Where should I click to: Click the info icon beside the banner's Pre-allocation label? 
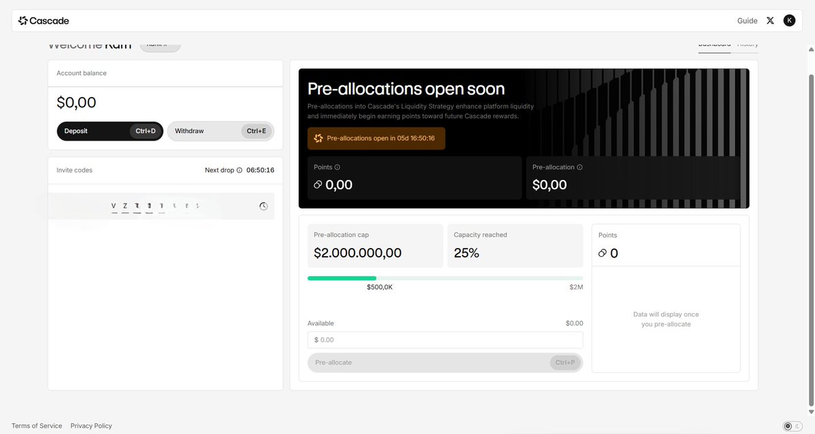pos(579,167)
